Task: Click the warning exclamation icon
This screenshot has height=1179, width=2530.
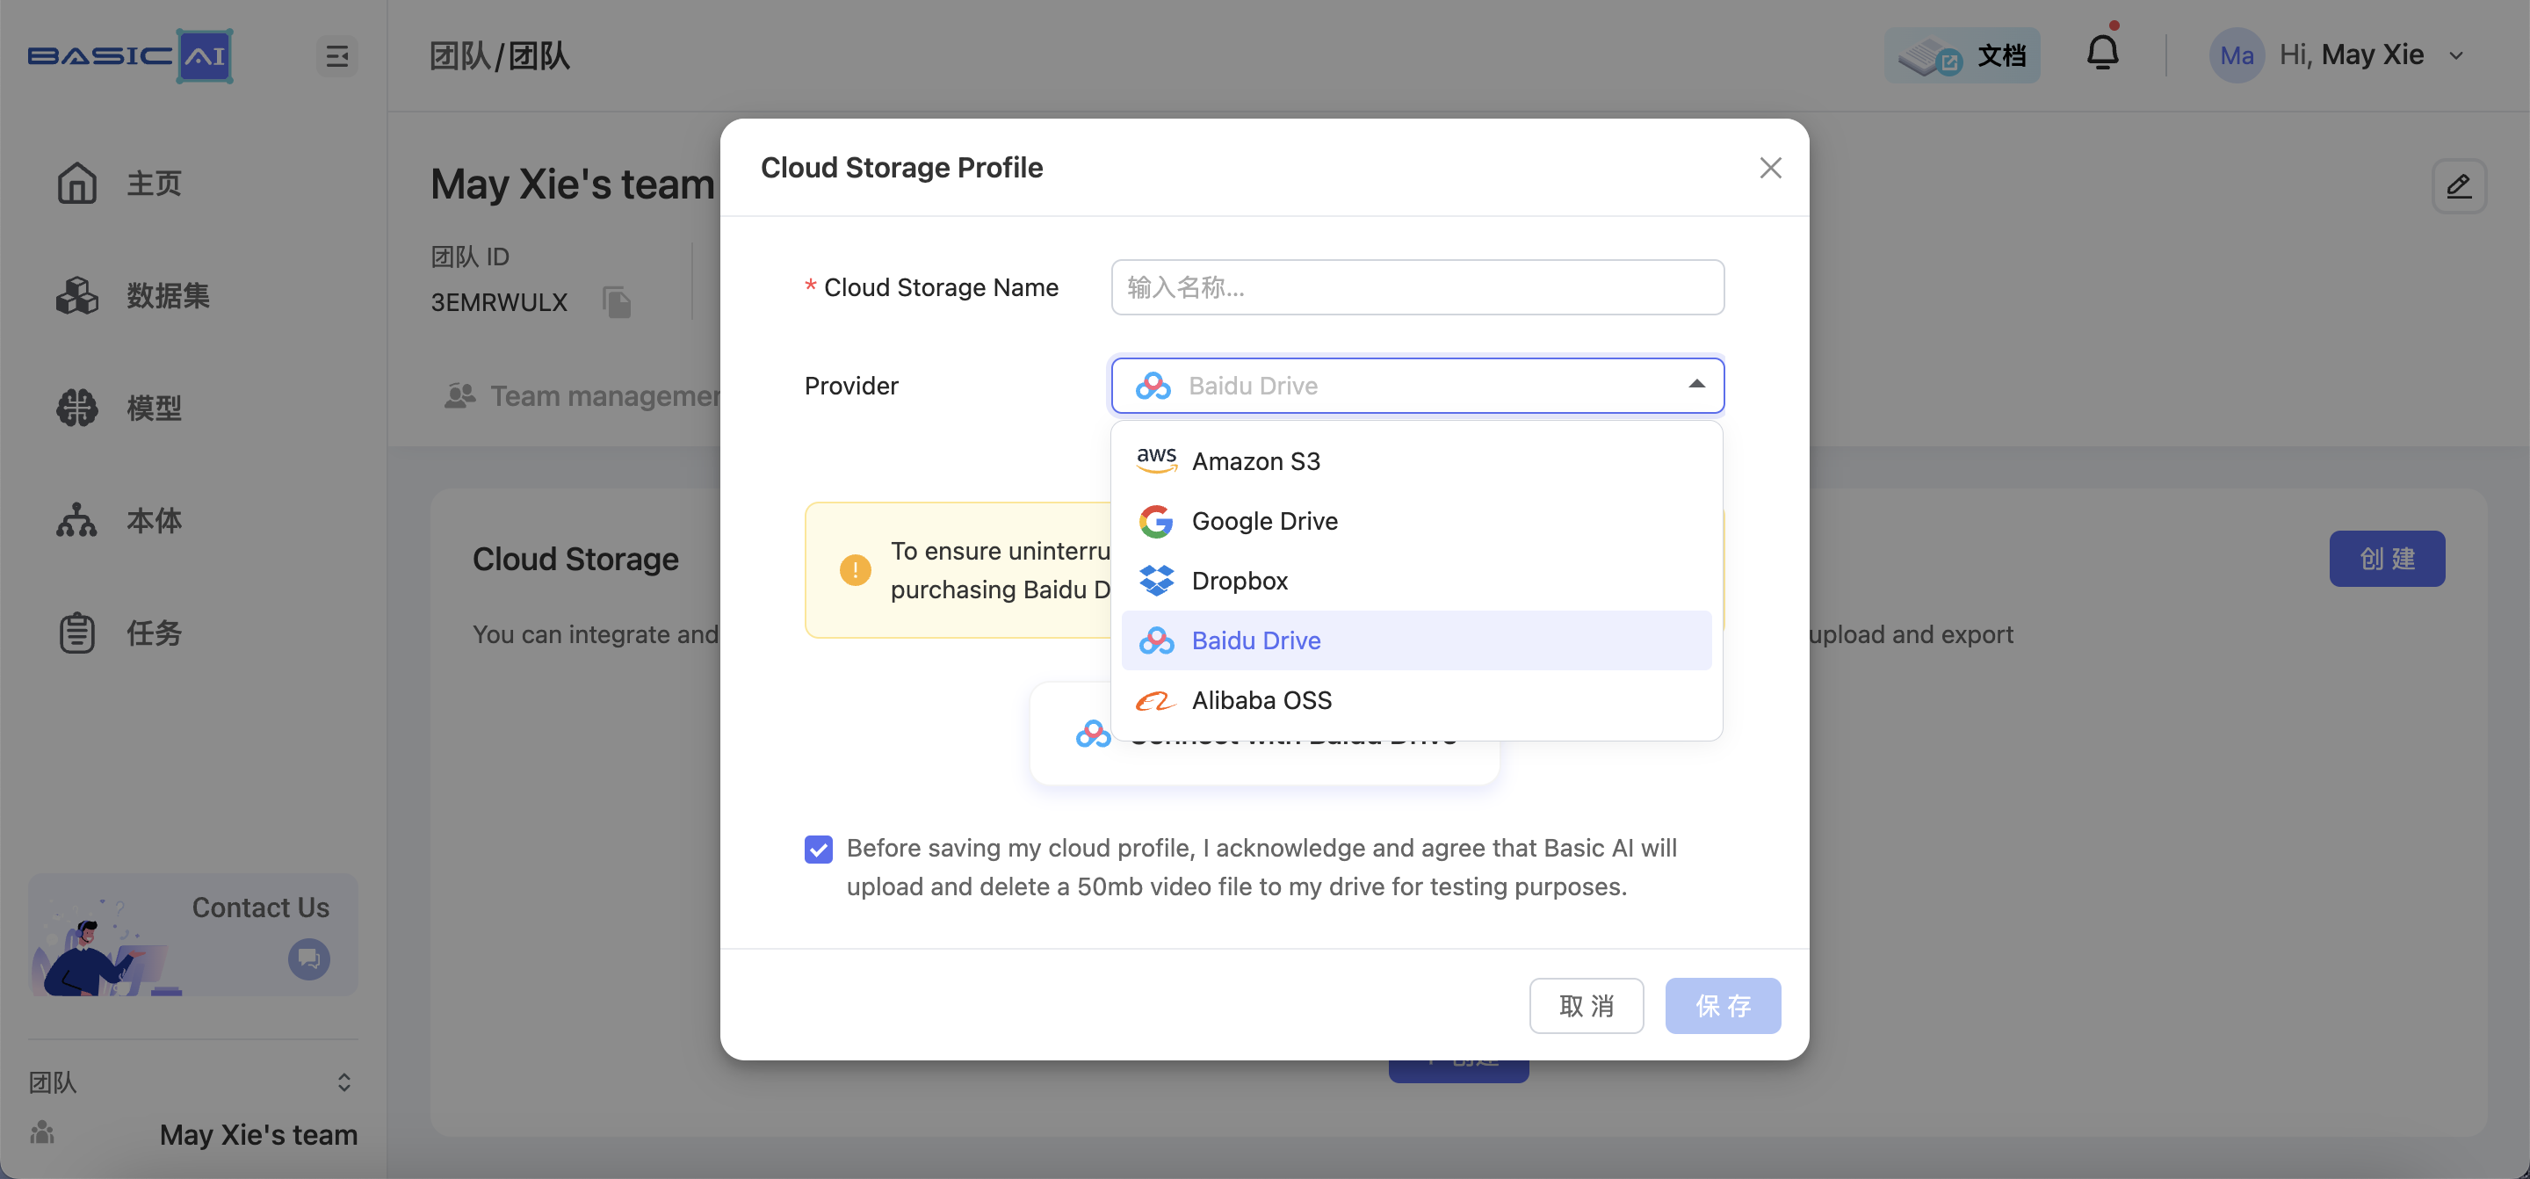Action: pyautogui.click(x=856, y=570)
